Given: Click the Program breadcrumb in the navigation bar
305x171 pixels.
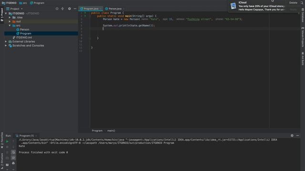Looking at the screenshot, I should [x=37, y=3].
